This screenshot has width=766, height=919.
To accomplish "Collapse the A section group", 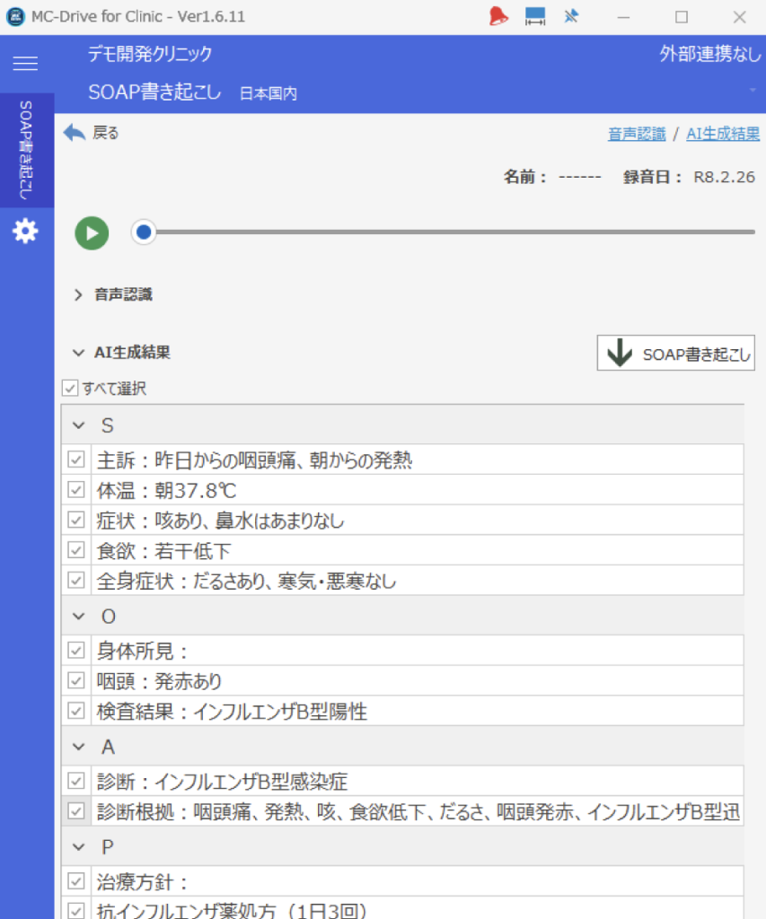I will tap(78, 747).
